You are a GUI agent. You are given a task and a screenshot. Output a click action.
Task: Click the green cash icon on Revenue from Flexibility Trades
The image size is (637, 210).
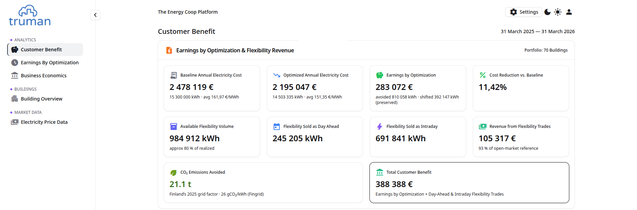(483, 127)
